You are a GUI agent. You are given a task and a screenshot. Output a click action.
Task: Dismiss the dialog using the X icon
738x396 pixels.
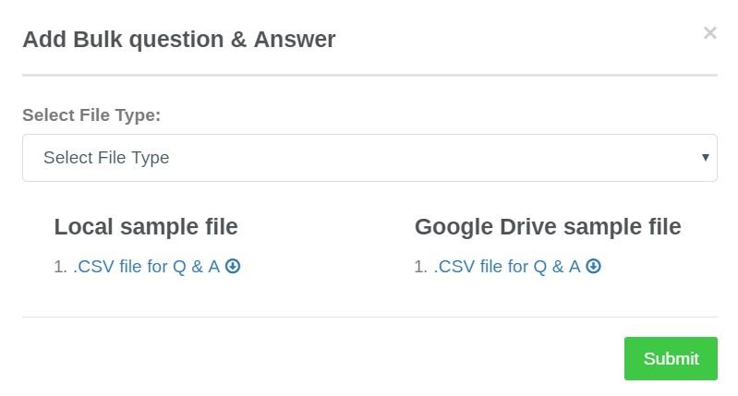point(709,33)
